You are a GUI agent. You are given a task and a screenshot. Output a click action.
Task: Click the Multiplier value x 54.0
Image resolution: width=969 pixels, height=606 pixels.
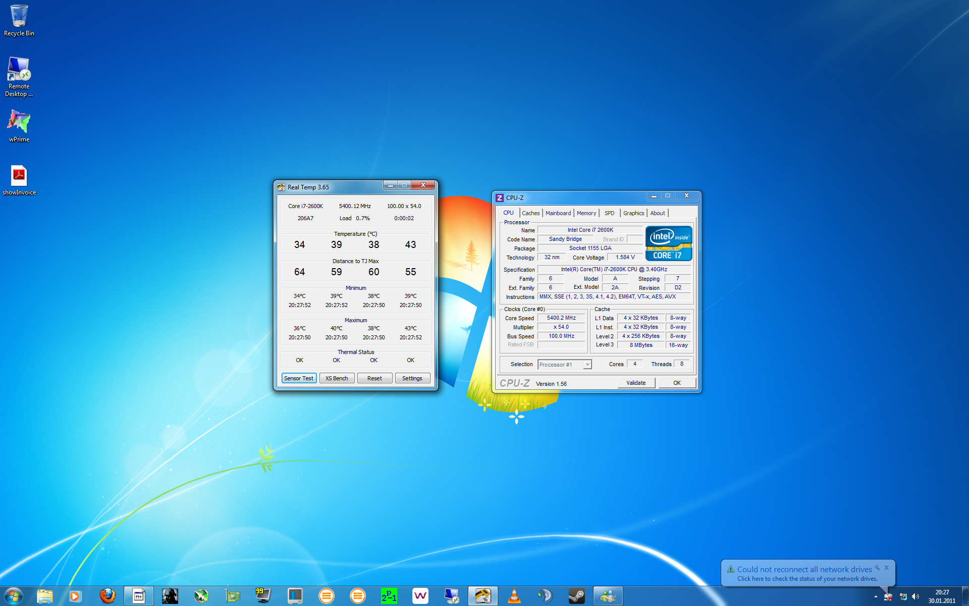561,327
